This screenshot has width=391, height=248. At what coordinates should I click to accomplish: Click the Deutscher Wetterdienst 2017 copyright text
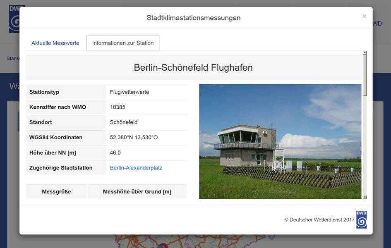319,220
